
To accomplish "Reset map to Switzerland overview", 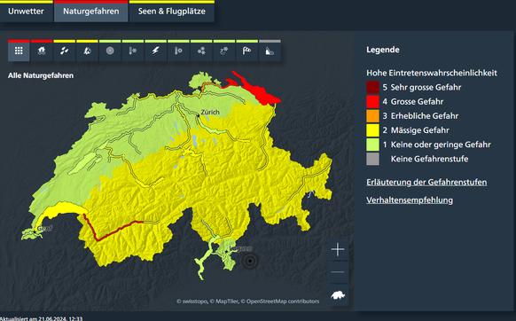I will click(338, 295).
